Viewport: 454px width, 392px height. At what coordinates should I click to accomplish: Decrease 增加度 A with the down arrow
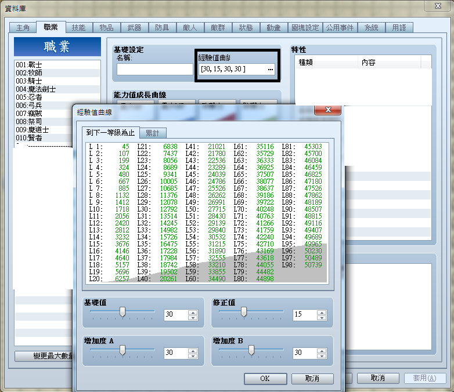(x=193, y=355)
